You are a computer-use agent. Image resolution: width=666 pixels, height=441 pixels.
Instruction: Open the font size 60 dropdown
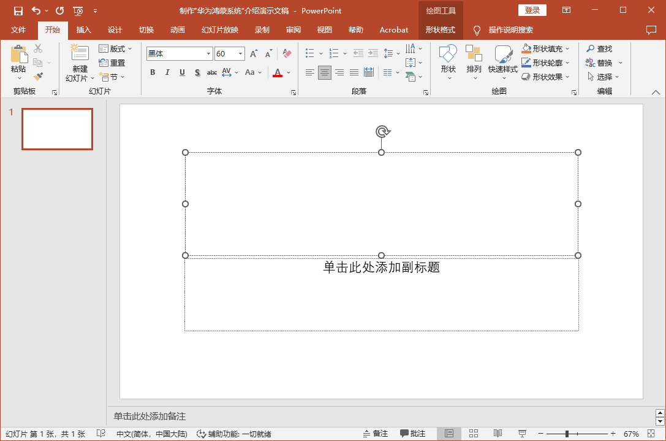(240, 54)
